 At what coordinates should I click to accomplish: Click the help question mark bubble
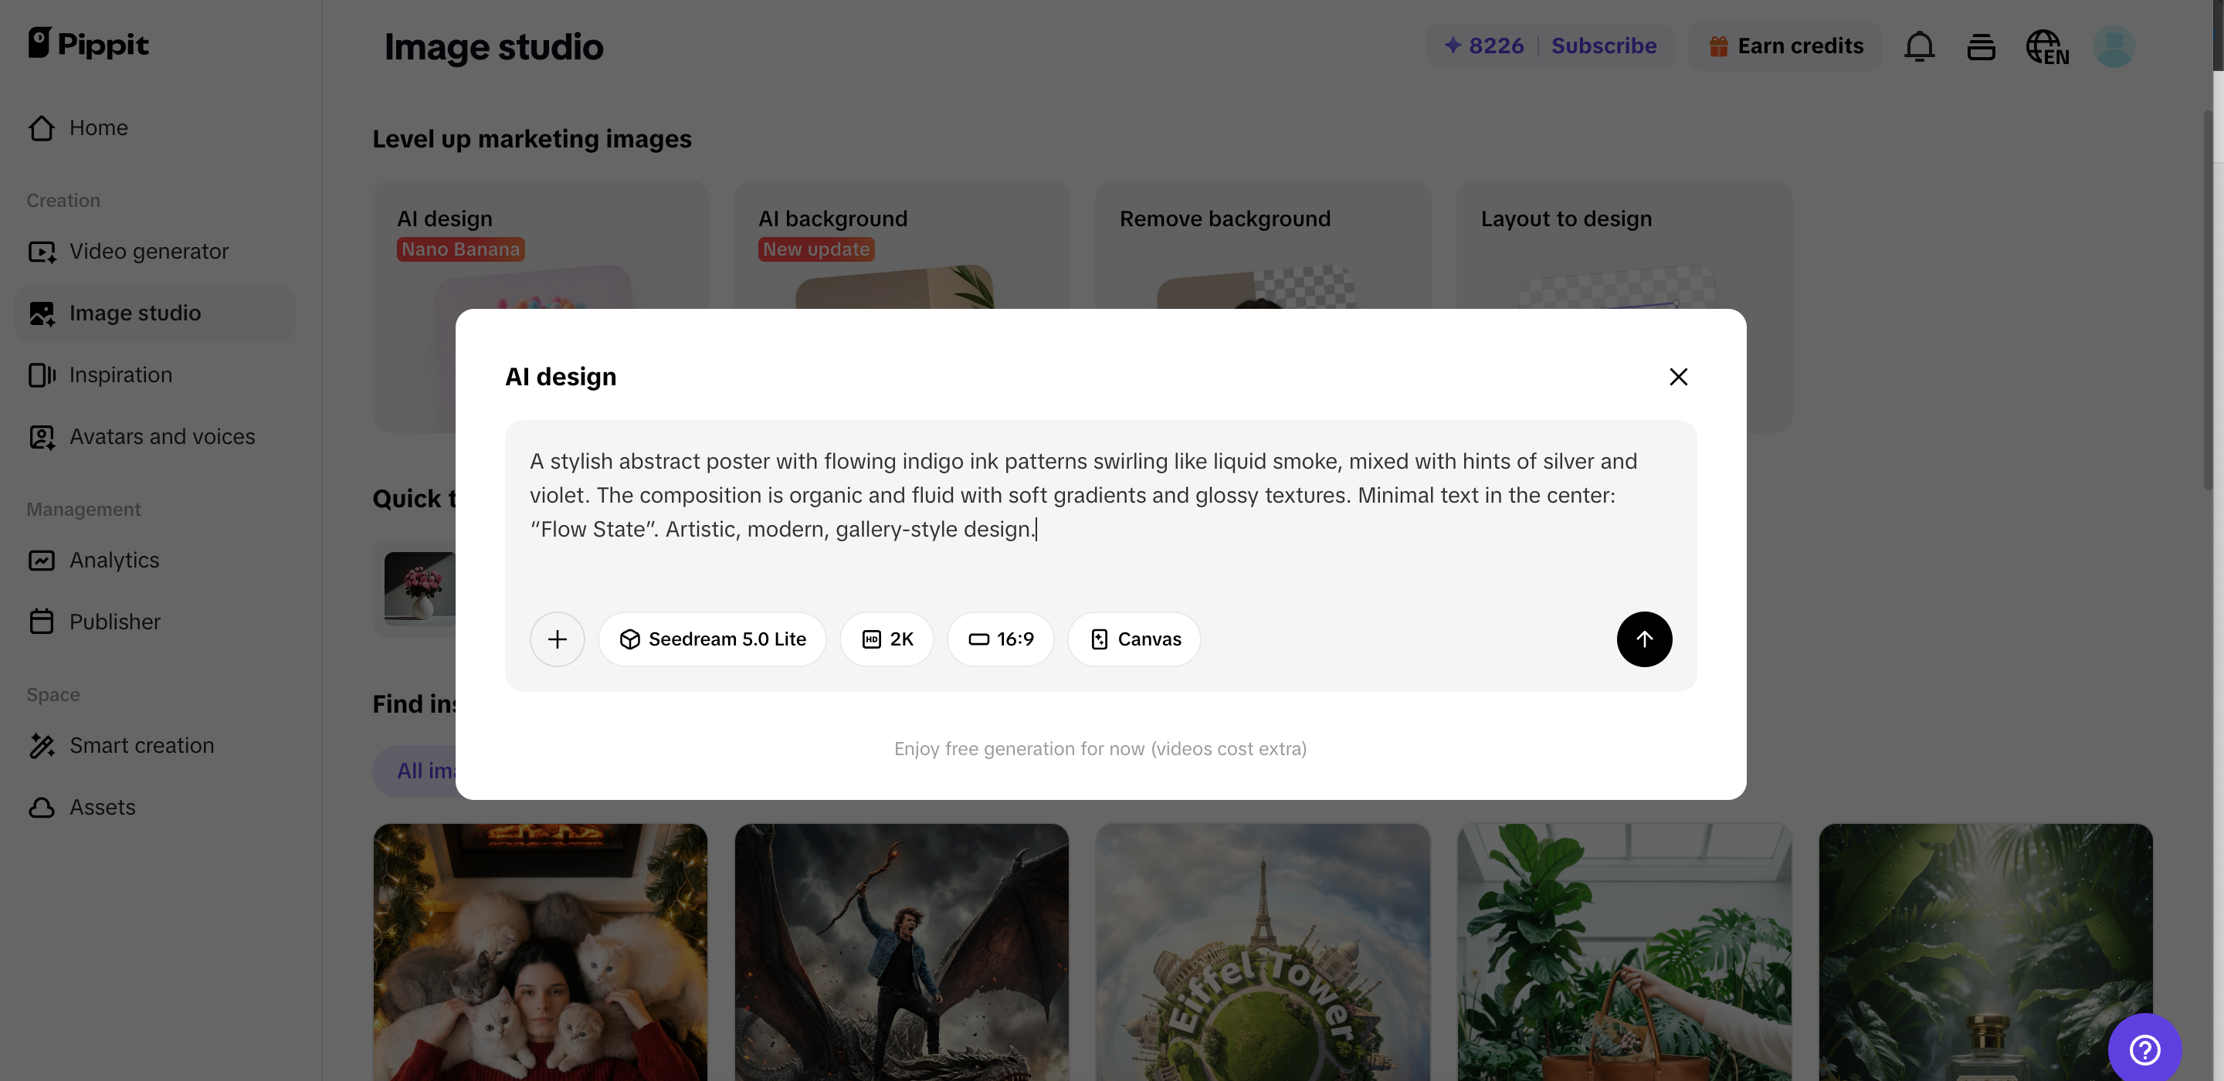(x=2144, y=1049)
